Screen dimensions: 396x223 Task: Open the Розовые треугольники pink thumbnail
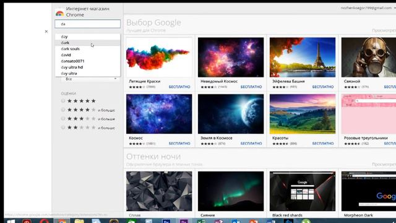[369, 114]
